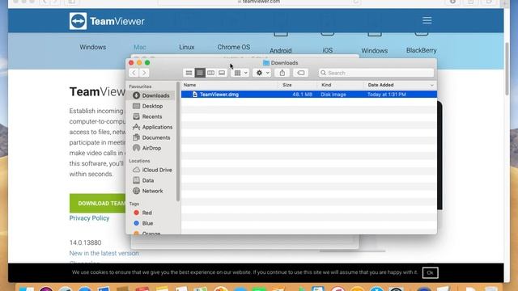This screenshot has width=518, height=291.
Task: Click the Finder sidebar scrollbar
Action: (178, 142)
